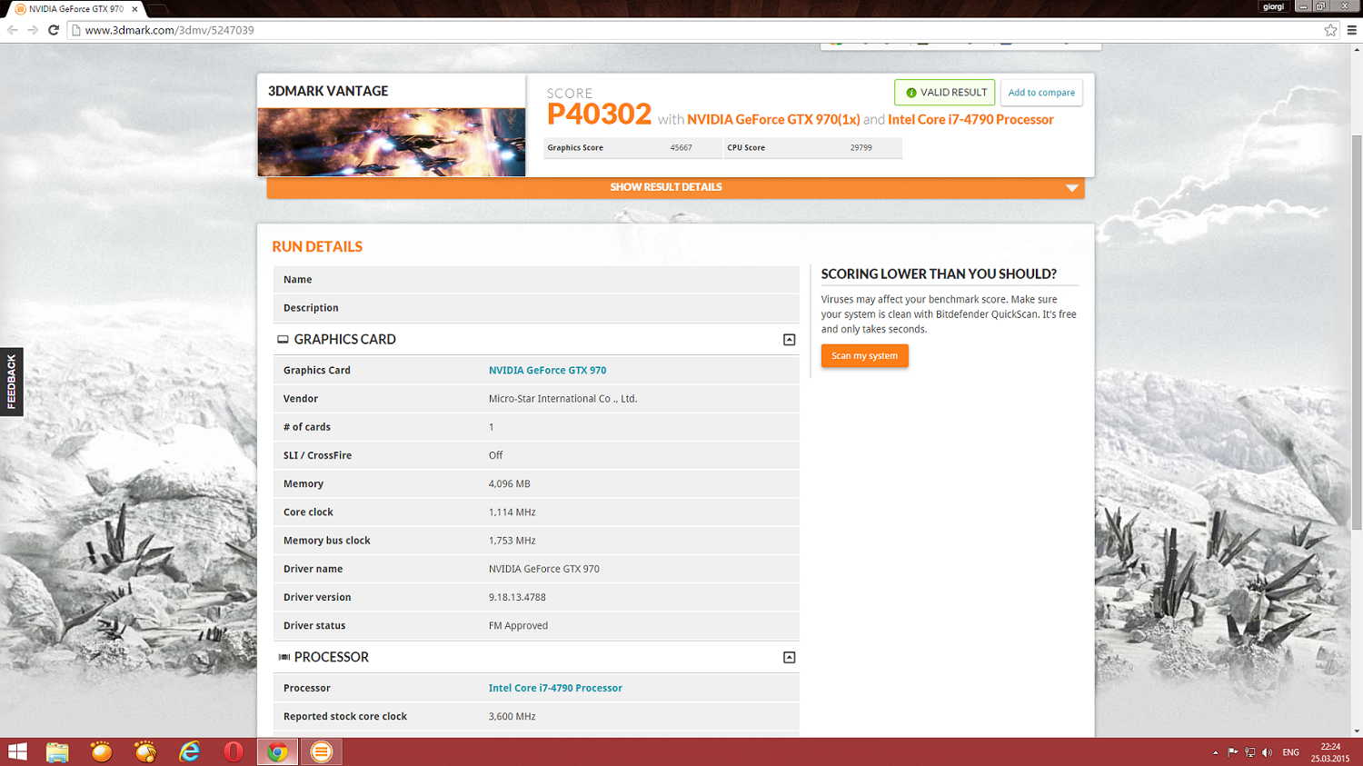Bookmark this page with the star icon
This screenshot has height=766, width=1363.
point(1330,30)
